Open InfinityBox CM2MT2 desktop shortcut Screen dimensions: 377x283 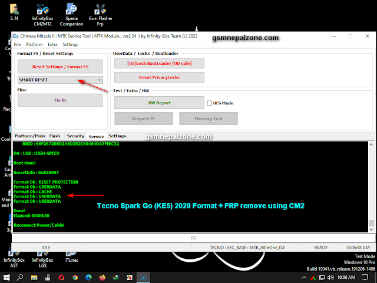[42, 15]
